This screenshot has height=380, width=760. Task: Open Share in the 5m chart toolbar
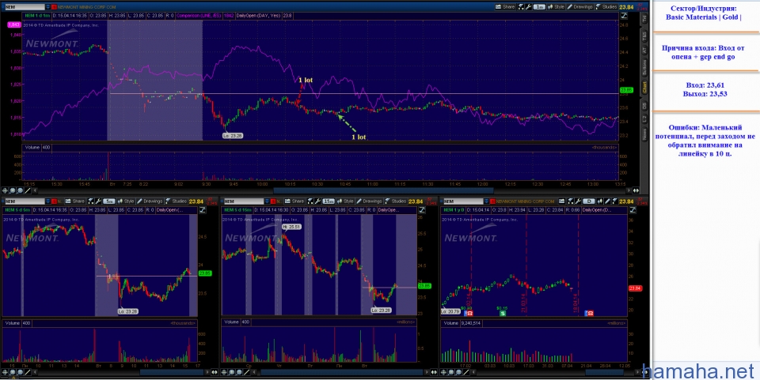75,201
